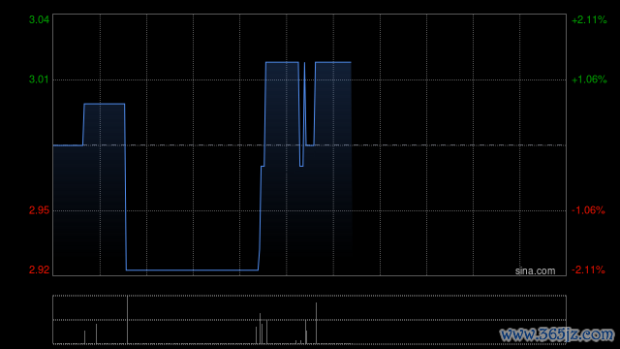This screenshot has width=620, height=349.
Task: Click the tallest volume bar in volume panel
Action: click(127, 320)
